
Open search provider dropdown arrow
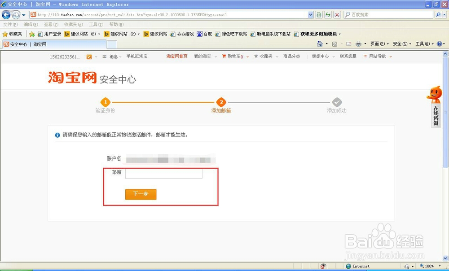click(445, 15)
